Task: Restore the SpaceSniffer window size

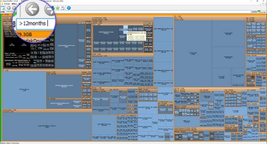Action: pos(257,1)
